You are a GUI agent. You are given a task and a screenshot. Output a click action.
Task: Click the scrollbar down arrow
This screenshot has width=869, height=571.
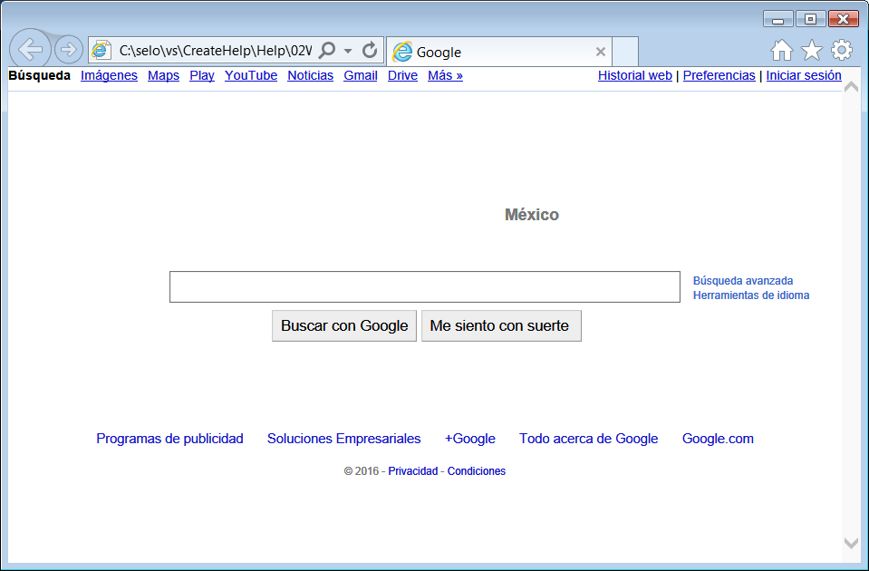851,543
